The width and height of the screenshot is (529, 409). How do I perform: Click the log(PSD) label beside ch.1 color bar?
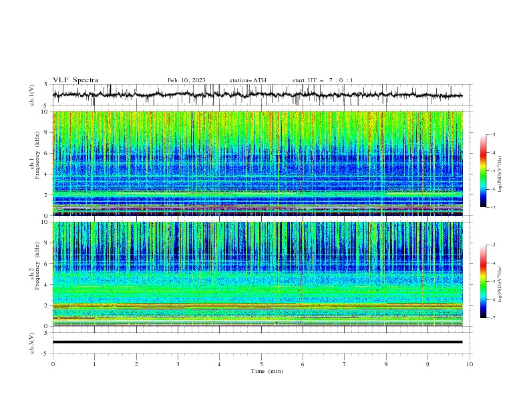pyautogui.click(x=501, y=174)
